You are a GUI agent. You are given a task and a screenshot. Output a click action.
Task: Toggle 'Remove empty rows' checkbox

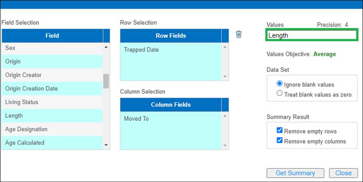[280, 131]
